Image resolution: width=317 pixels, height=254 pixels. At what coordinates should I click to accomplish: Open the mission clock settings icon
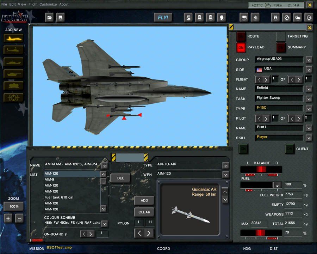click(309, 17)
